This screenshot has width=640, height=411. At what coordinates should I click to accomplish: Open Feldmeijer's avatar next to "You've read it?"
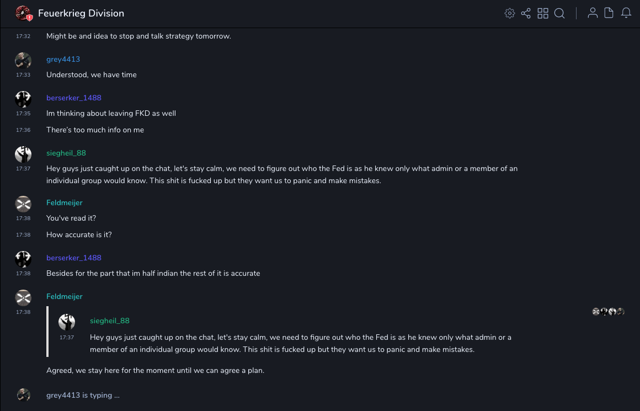point(23,204)
